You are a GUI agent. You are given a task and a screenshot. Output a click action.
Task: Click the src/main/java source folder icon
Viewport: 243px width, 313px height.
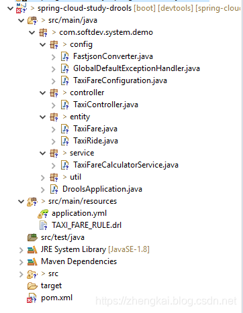pyautogui.click(x=32, y=20)
